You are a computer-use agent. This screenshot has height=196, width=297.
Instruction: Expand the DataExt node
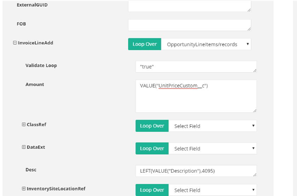[23, 147]
